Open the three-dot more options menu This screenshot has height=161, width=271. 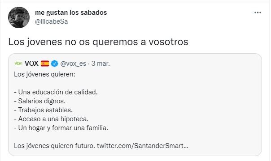pyautogui.click(x=258, y=13)
